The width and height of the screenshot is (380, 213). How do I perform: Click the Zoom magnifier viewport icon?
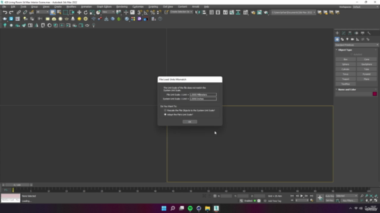(362, 196)
